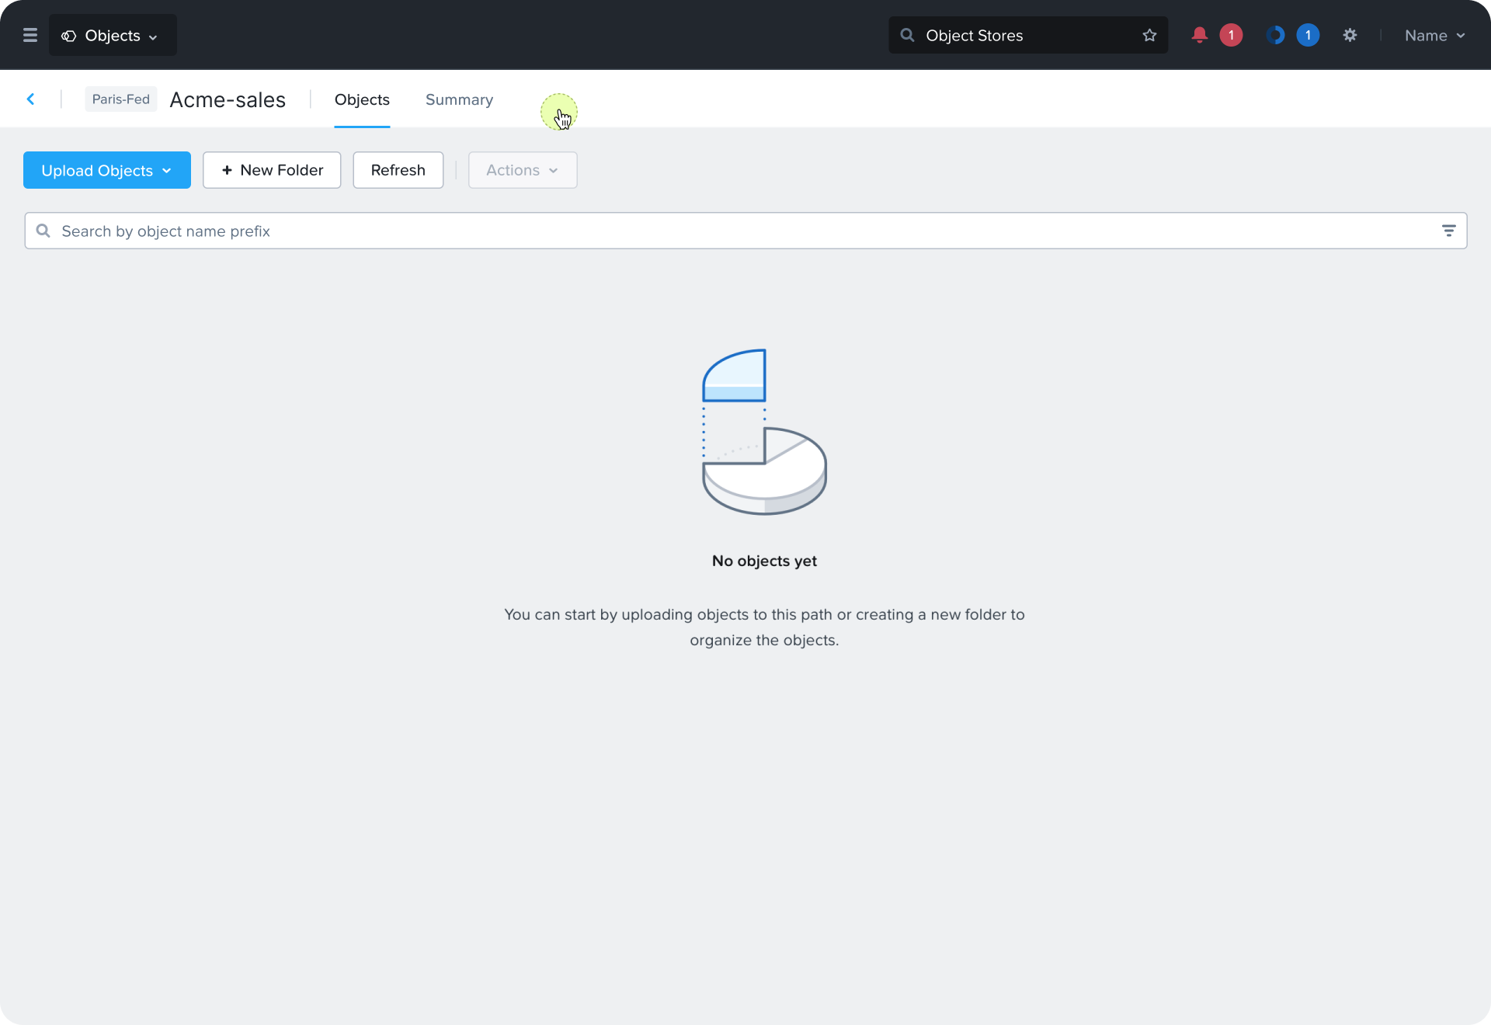Screen dimensions: 1491x1025
Task: Click the search magnifier in top bar
Action: pyautogui.click(x=906, y=35)
